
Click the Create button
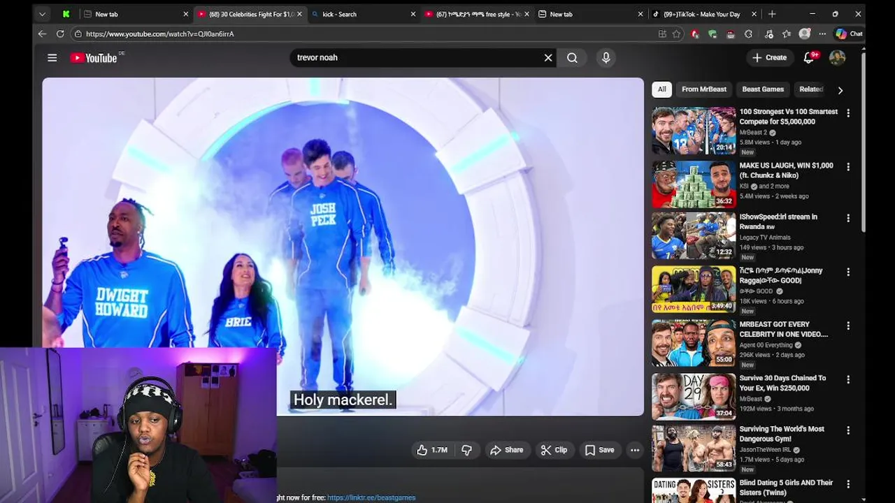tap(770, 58)
